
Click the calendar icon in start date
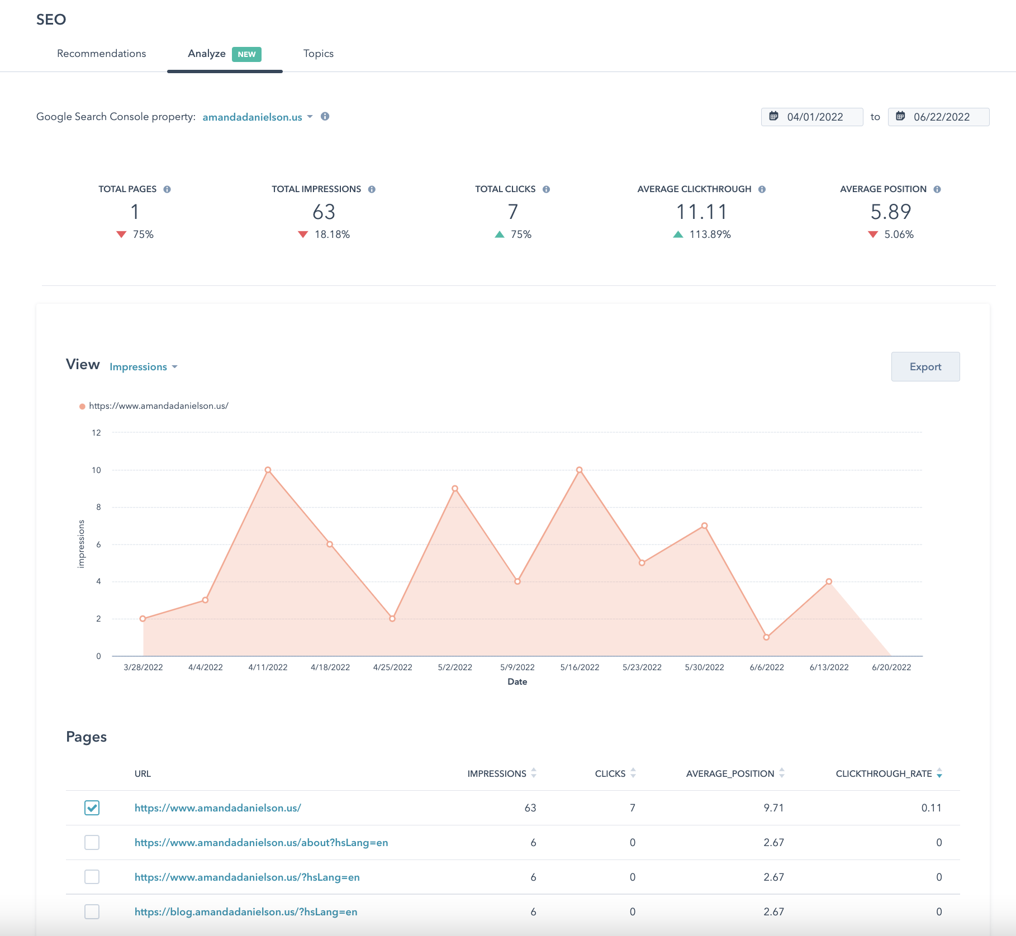pyautogui.click(x=773, y=116)
